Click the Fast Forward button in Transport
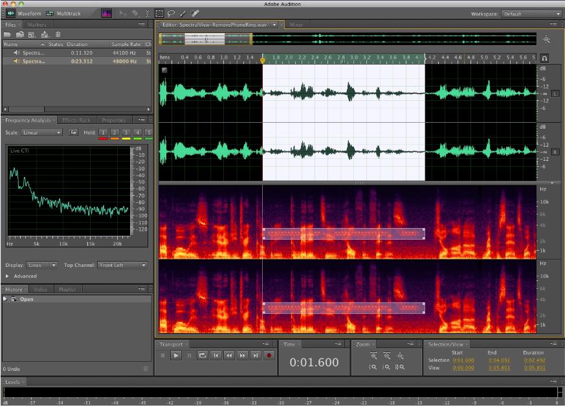565x407 pixels. [243, 355]
